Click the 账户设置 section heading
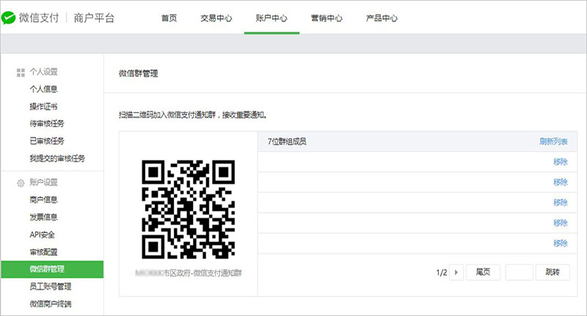 coord(43,182)
